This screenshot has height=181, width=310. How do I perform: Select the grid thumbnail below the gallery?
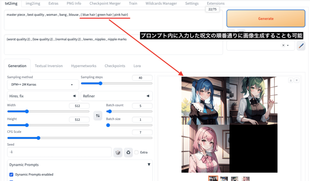pos(213,179)
